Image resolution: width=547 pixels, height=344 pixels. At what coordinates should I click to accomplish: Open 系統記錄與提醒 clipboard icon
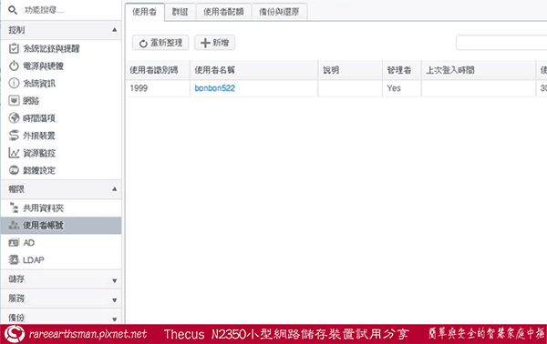(x=14, y=48)
